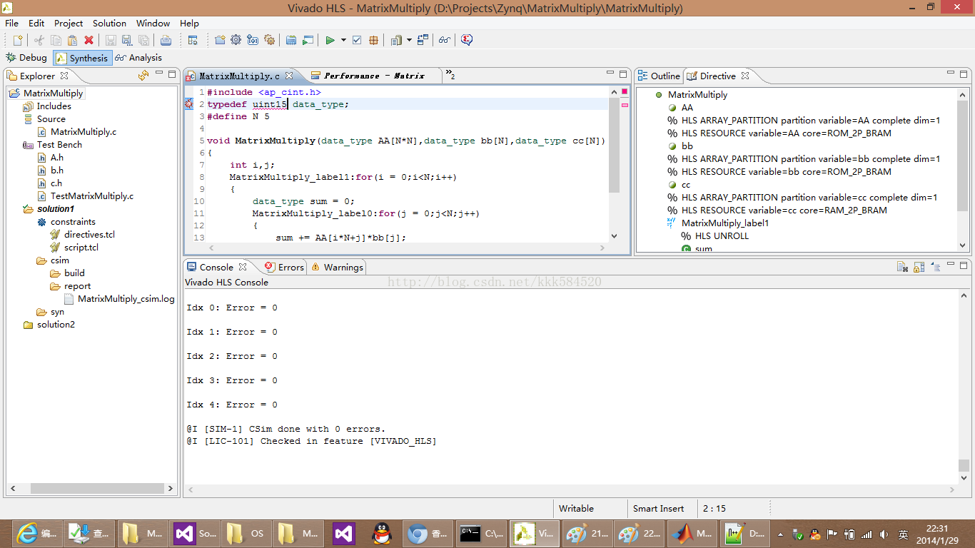This screenshot has height=548, width=975.
Task: Select HLS UNROLL directive entry
Action: coord(722,236)
